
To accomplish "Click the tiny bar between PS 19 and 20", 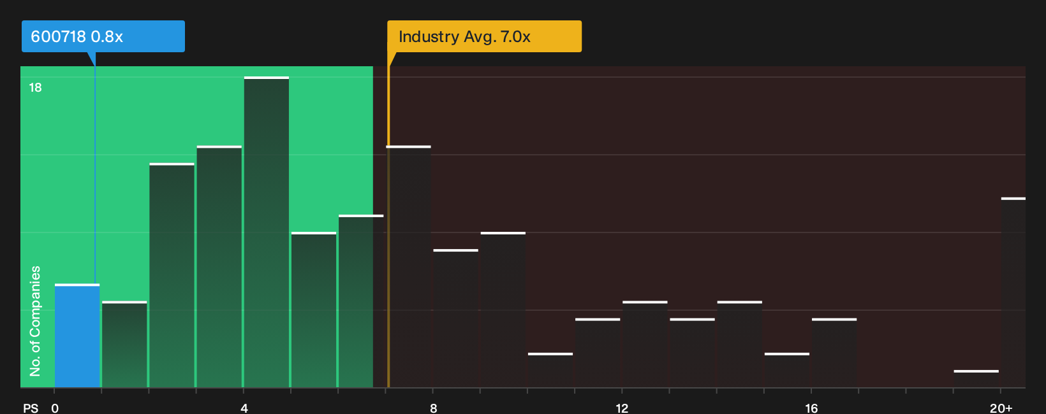I will pos(976,379).
